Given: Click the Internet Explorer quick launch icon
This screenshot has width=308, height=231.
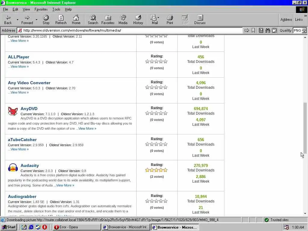Looking at the screenshot, I should 31,227.
